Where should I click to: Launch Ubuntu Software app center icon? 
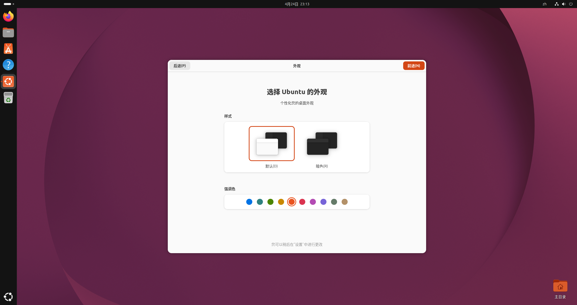tap(8, 49)
